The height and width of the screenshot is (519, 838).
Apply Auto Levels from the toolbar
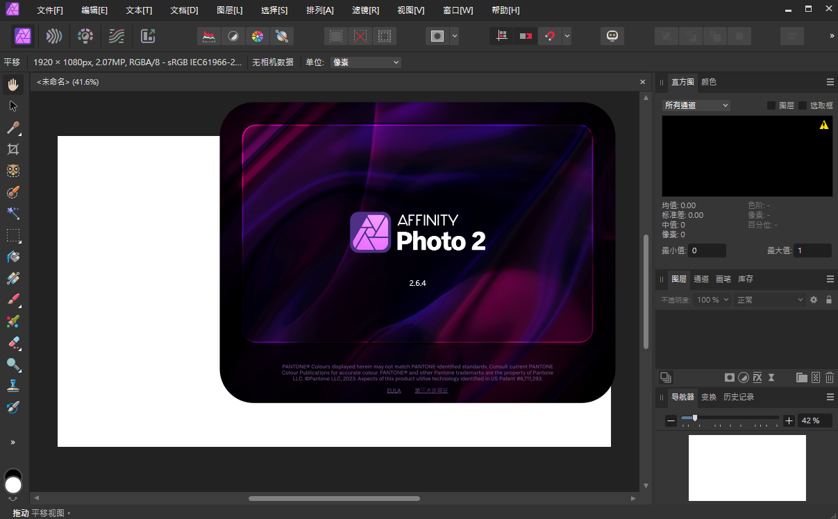208,36
